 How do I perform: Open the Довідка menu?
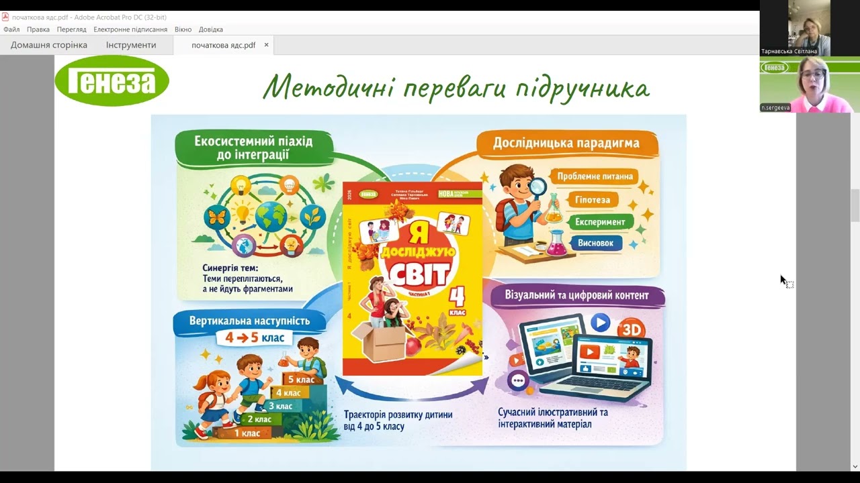(x=211, y=30)
